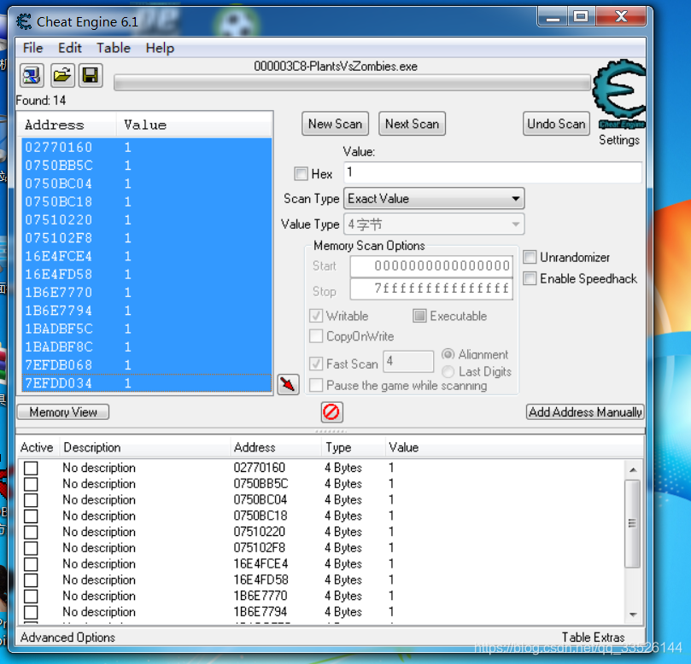Click the Description column header

[145, 447]
